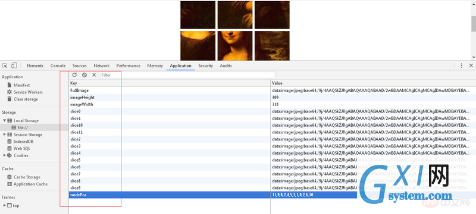The image size is (476, 214).
Task: Click the Key column header
Action: pyautogui.click(x=170, y=83)
